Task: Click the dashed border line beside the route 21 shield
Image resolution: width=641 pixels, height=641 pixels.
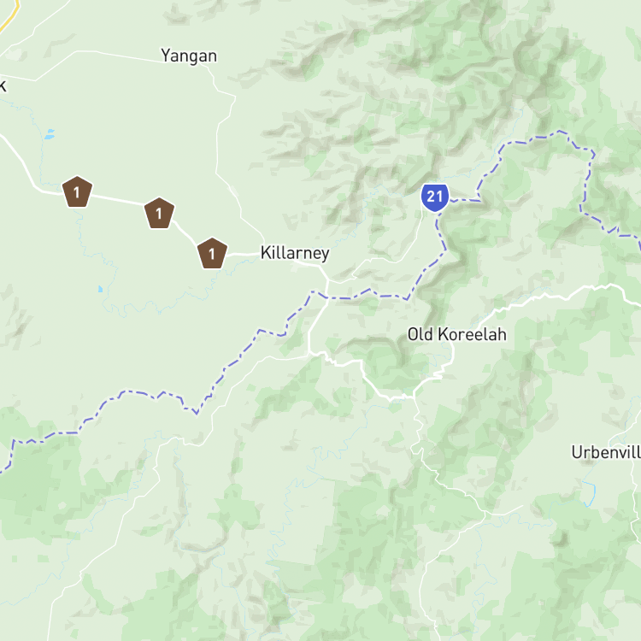Action: (x=465, y=200)
